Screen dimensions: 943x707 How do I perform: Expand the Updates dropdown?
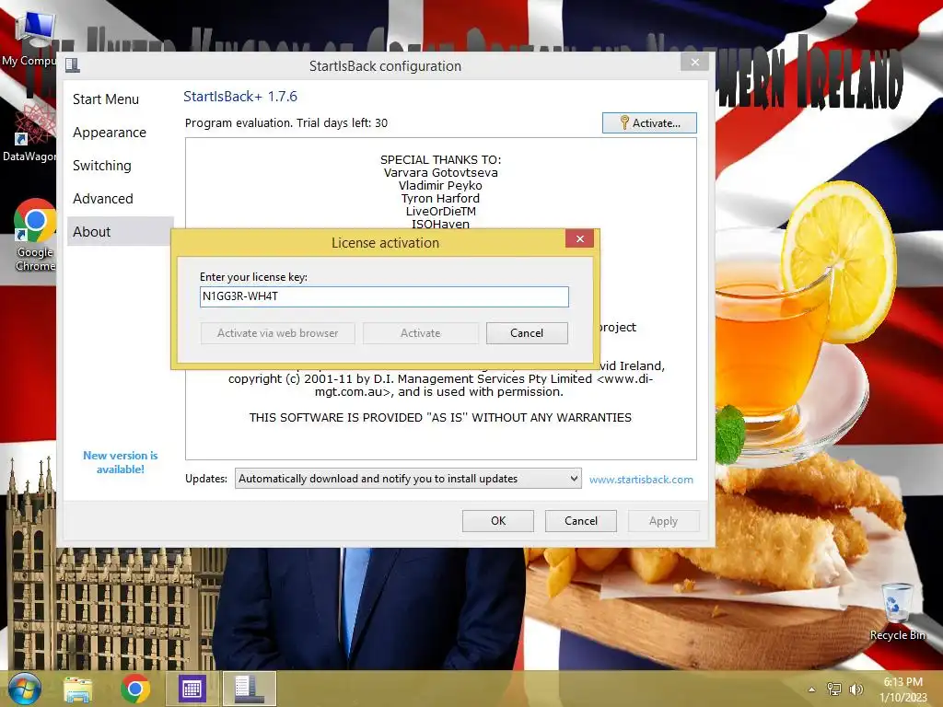408,479
